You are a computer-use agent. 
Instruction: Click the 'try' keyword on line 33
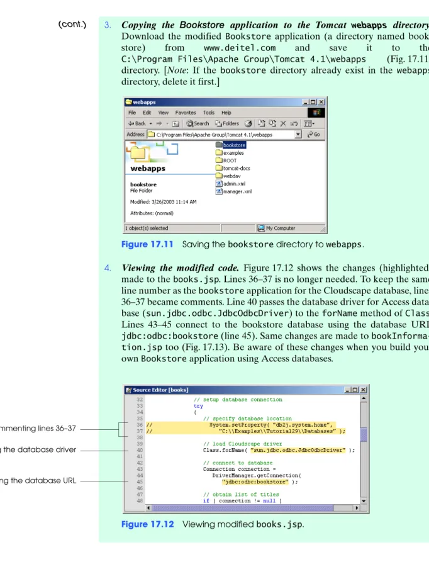coord(198,406)
